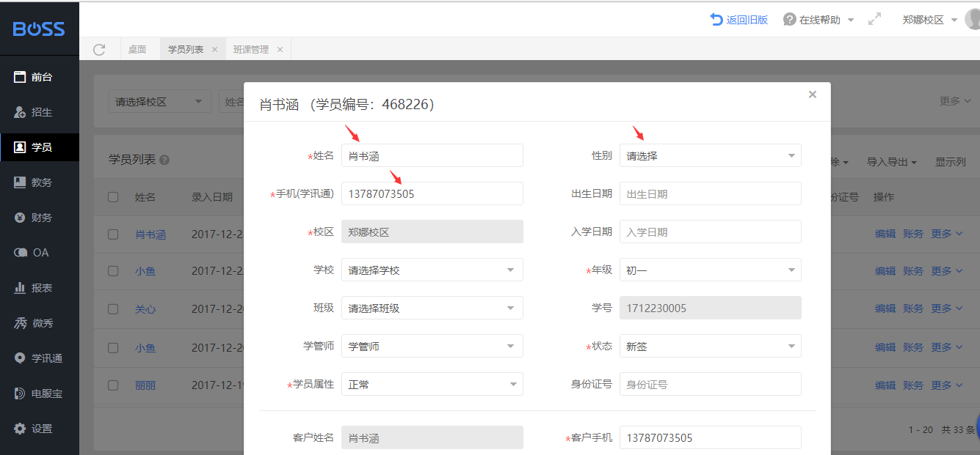The image size is (980, 455).
Task: Open 在线帮助 dropdown
Action: [819, 20]
